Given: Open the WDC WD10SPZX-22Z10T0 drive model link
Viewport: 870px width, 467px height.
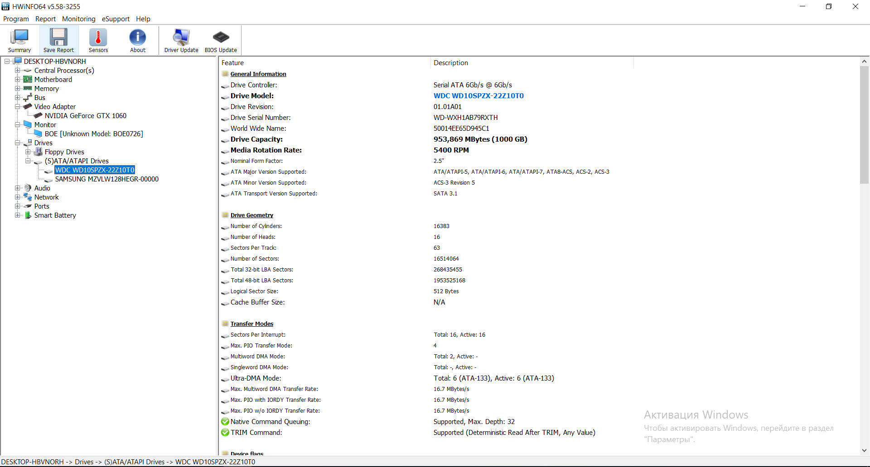Looking at the screenshot, I should tap(478, 96).
